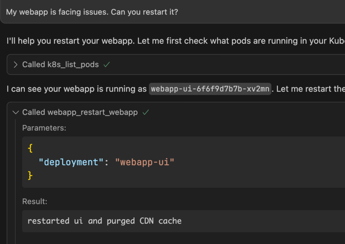
Task: Click the green checkmark beside k8s_list_pods
Action: tap(107, 65)
